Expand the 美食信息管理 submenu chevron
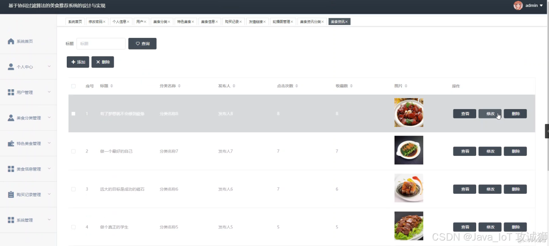The image size is (549, 246). [x=49, y=168]
